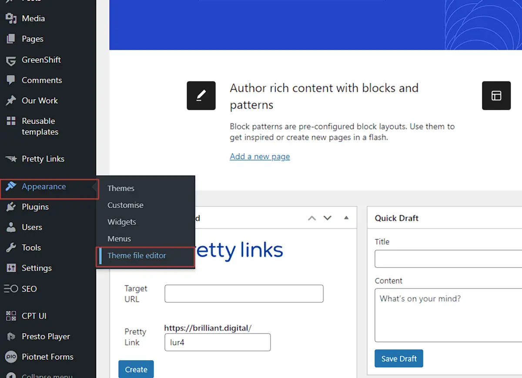Open the Tools wrench icon
The image size is (522, 378).
11,248
